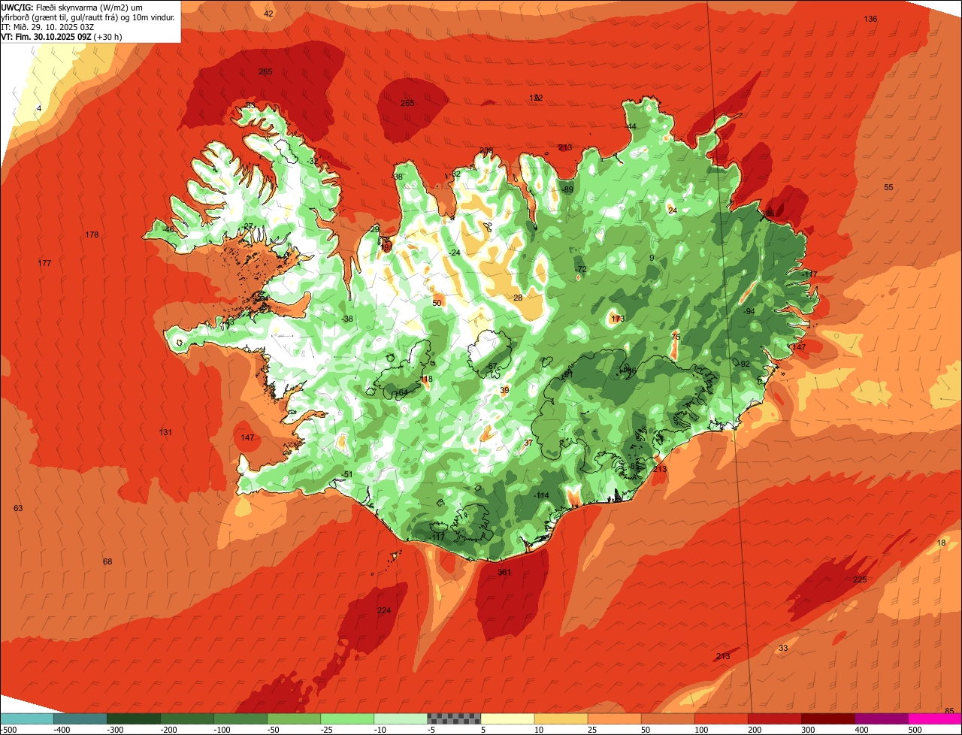Click the light teal legend swatch between -500 and -400

[27, 718]
